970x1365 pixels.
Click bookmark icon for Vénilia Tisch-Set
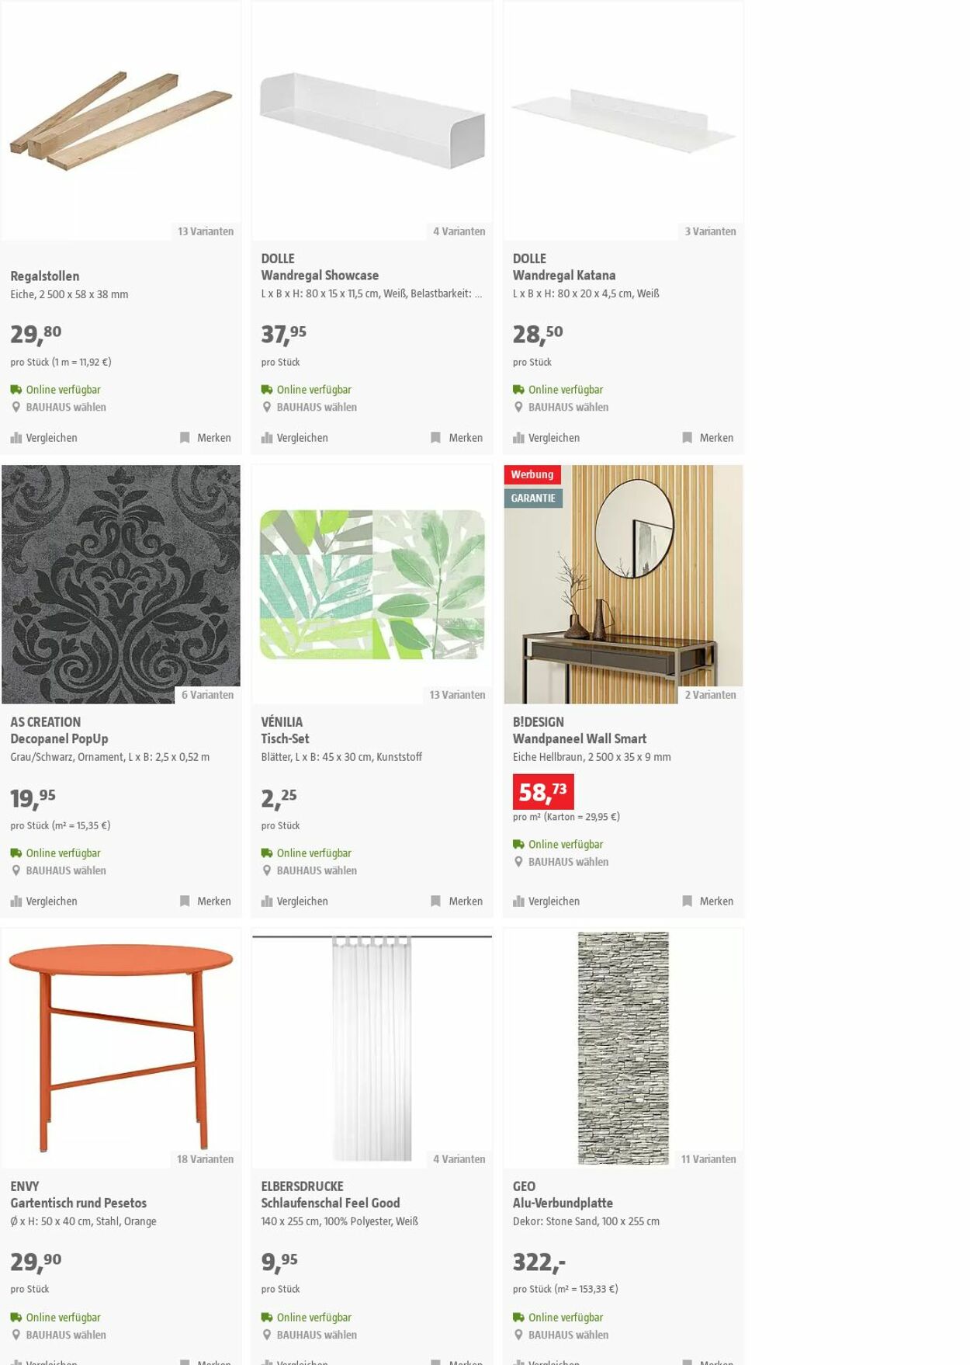(x=435, y=901)
